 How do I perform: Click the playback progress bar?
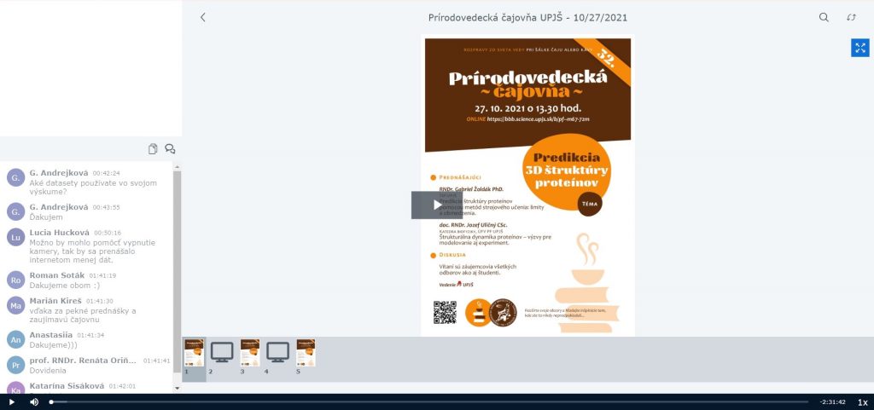coord(428,401)
